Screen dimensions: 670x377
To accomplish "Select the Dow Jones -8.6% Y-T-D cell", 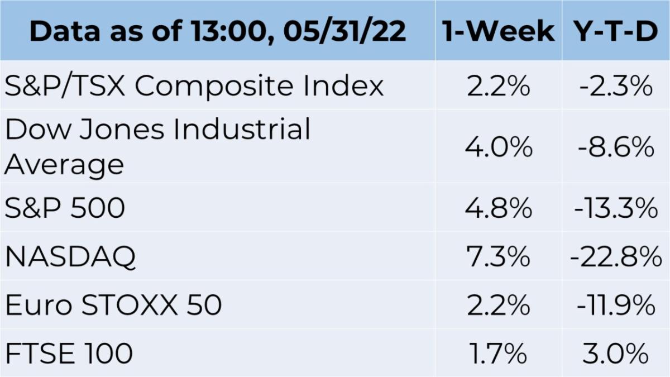I will point(616,147).
